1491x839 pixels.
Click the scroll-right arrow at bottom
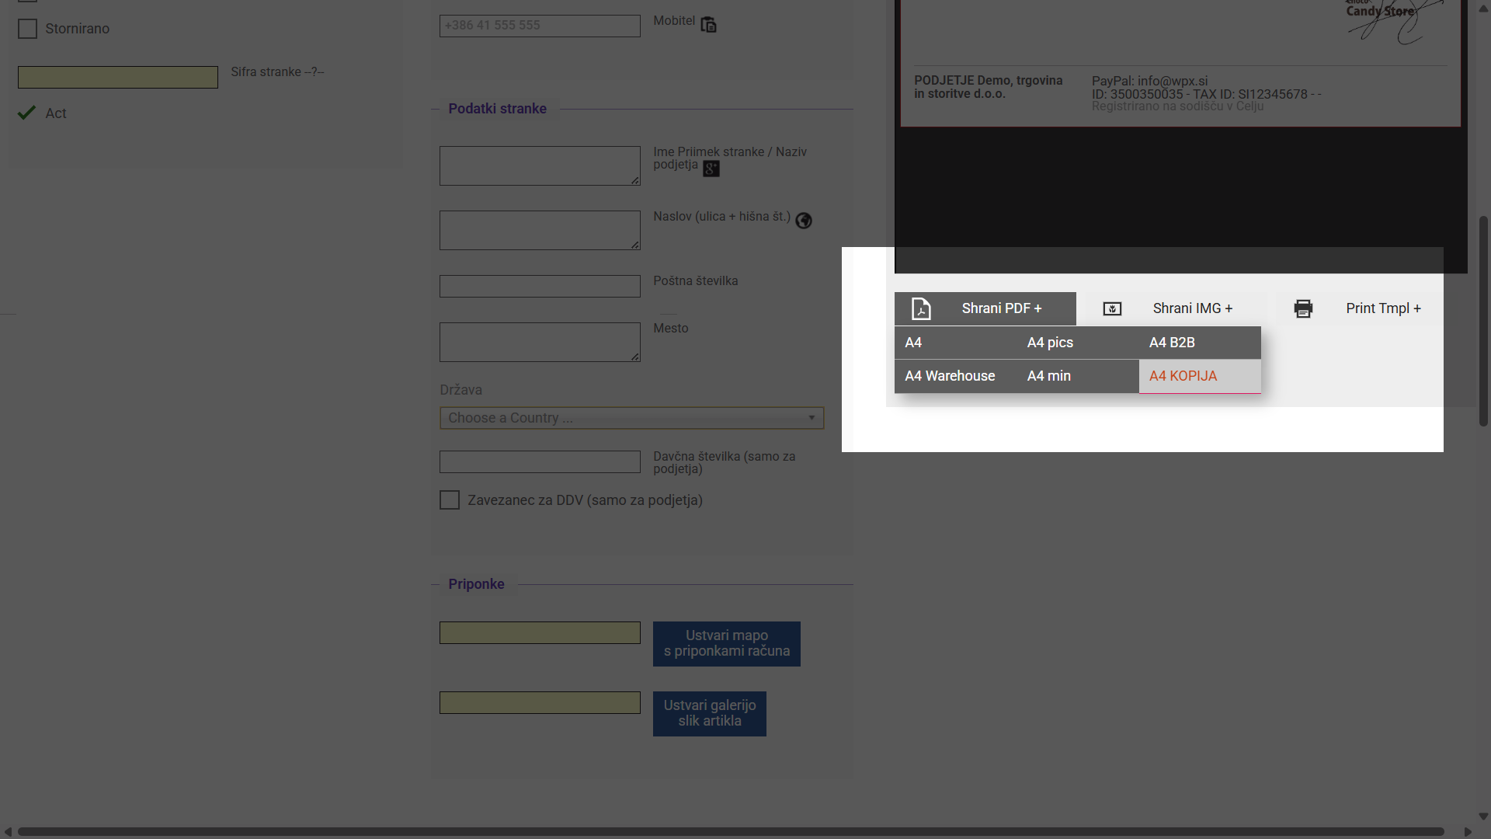[x=1468, y=832]
